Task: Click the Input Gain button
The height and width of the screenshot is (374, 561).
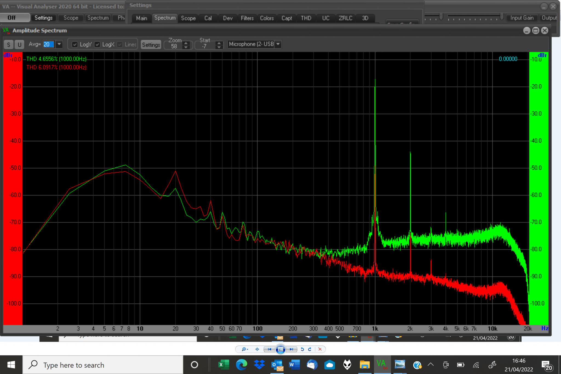Action: 522,18
